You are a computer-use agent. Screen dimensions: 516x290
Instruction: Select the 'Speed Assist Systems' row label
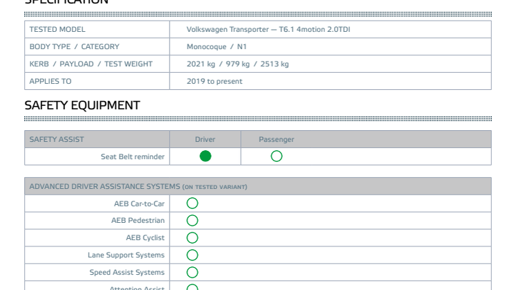click(x=127, y=272)
